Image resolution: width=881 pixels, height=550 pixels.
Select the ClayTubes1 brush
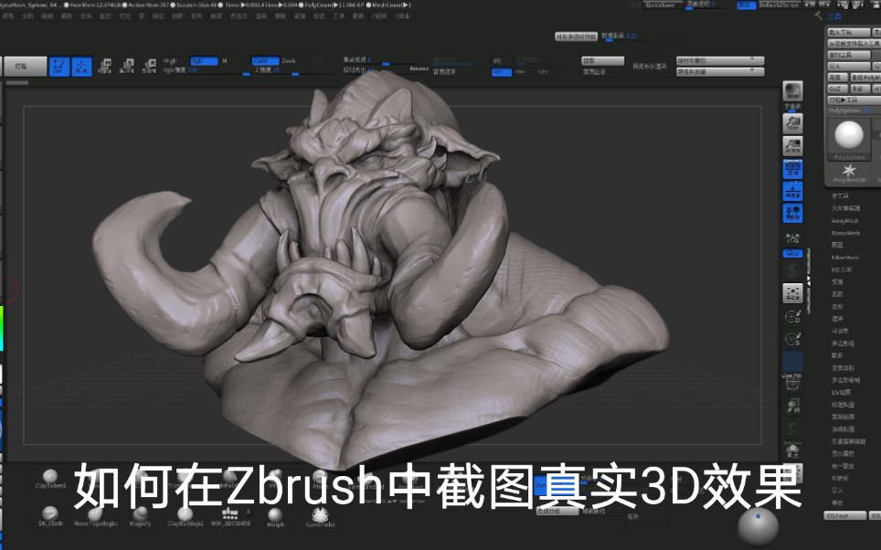(50, 480)
